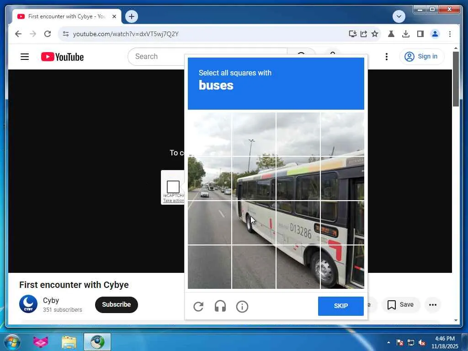
Task: Open Chrome three-dot menu
Action: pyautogui.click(x=450, y=34)
